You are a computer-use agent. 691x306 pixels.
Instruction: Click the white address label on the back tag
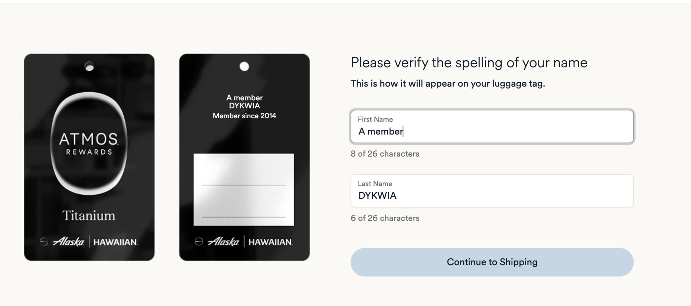244,189
